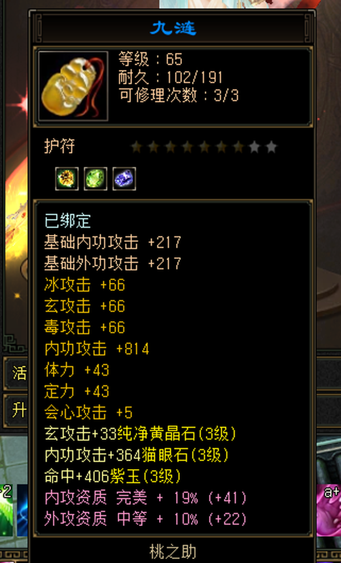Screen dimensions: 341x563
Task: Click the 内攻资质 完美 quality line
Action: [146, 498]
